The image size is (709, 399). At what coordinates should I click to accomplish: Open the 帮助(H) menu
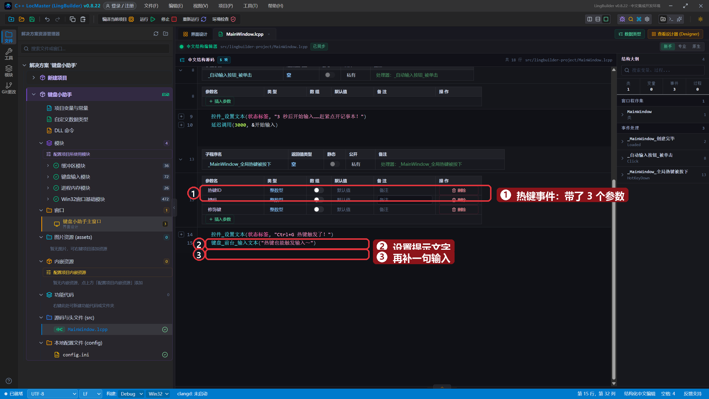click(x=275, y=6)
